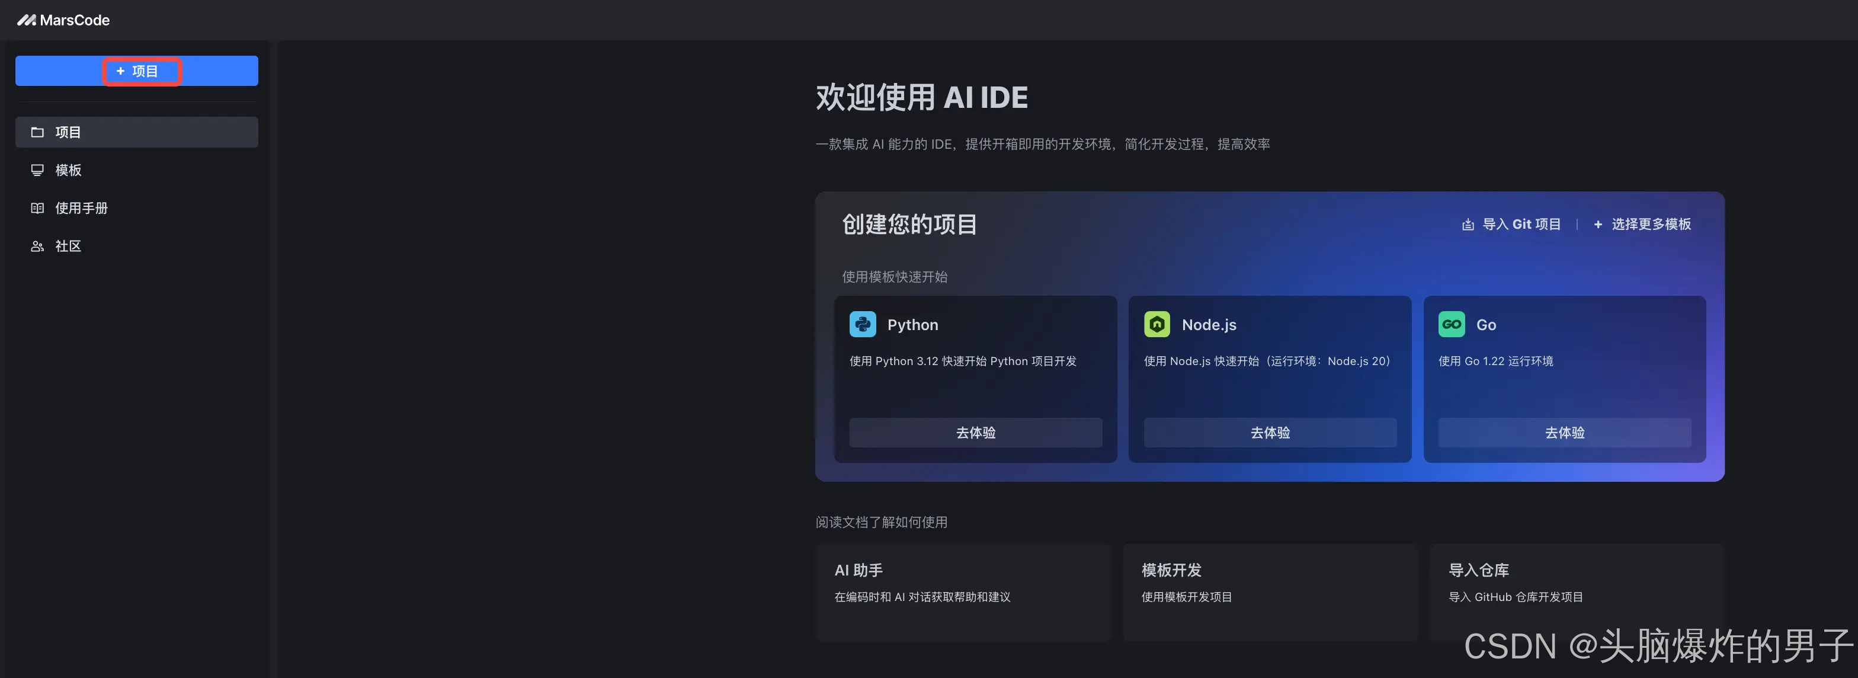Click the Node.js template icon
Screen dimensions: 1858x678
click(x=1158, y=324)
